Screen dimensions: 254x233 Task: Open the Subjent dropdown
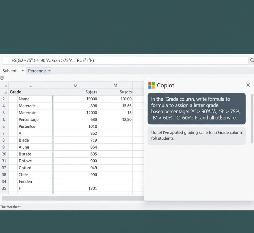point(23,71)
